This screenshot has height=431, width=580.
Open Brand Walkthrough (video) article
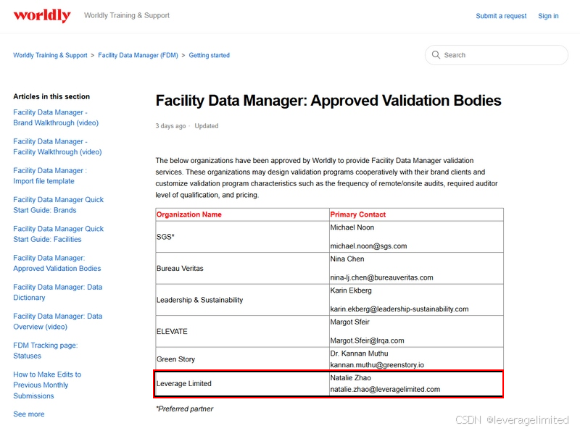[56, 117]
